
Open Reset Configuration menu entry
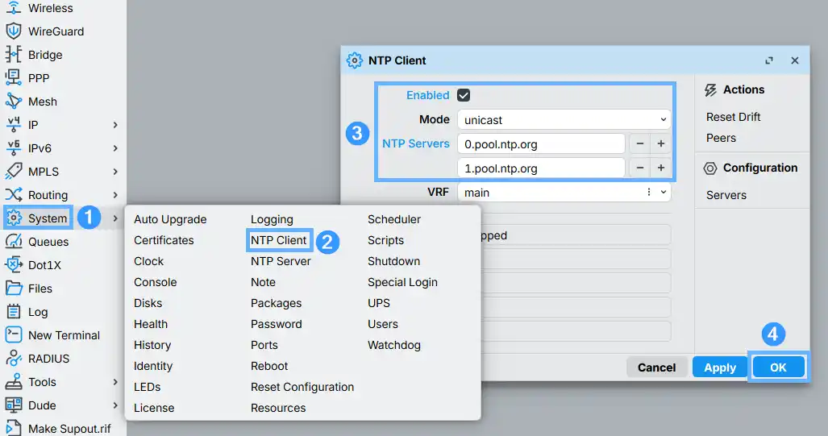coord(302,387)
